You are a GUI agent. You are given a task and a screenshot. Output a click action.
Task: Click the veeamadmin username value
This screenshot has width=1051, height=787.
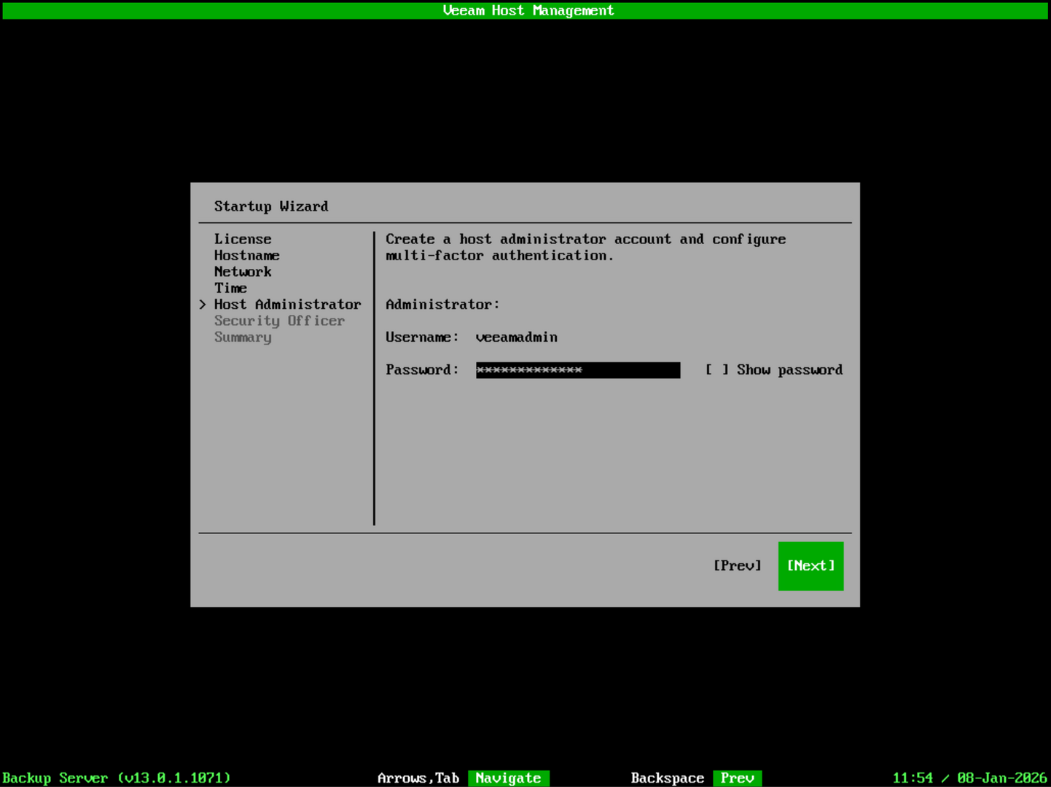517,337
